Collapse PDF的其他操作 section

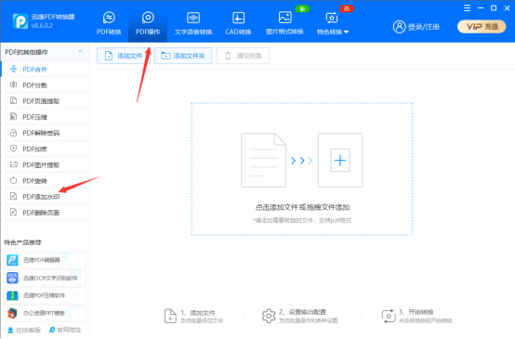(80, 51)
